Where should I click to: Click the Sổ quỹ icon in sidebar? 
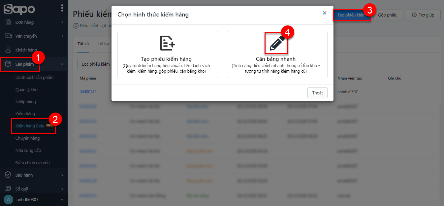pos(8,189)
